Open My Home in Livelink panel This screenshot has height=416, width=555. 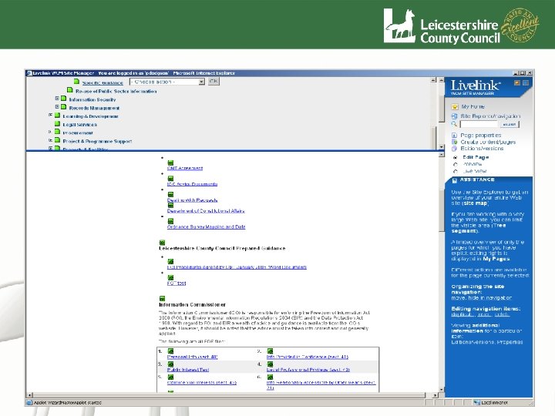473,106
